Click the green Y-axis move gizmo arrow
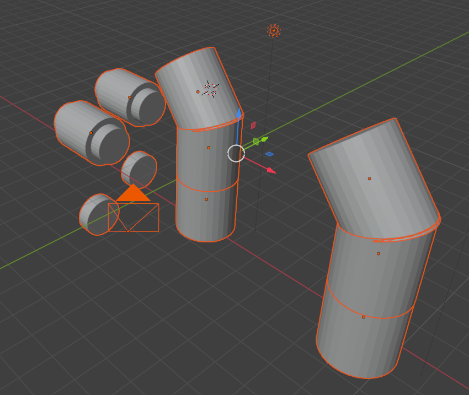 click(265, 139)
